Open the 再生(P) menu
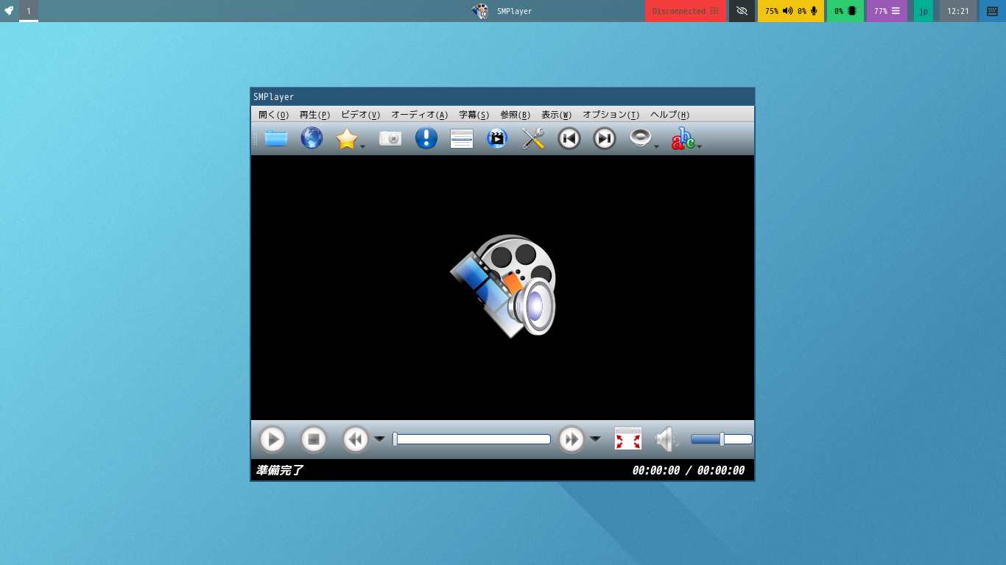The width and height of the screenshot is (1006, 565). click(x=314, y=115)
